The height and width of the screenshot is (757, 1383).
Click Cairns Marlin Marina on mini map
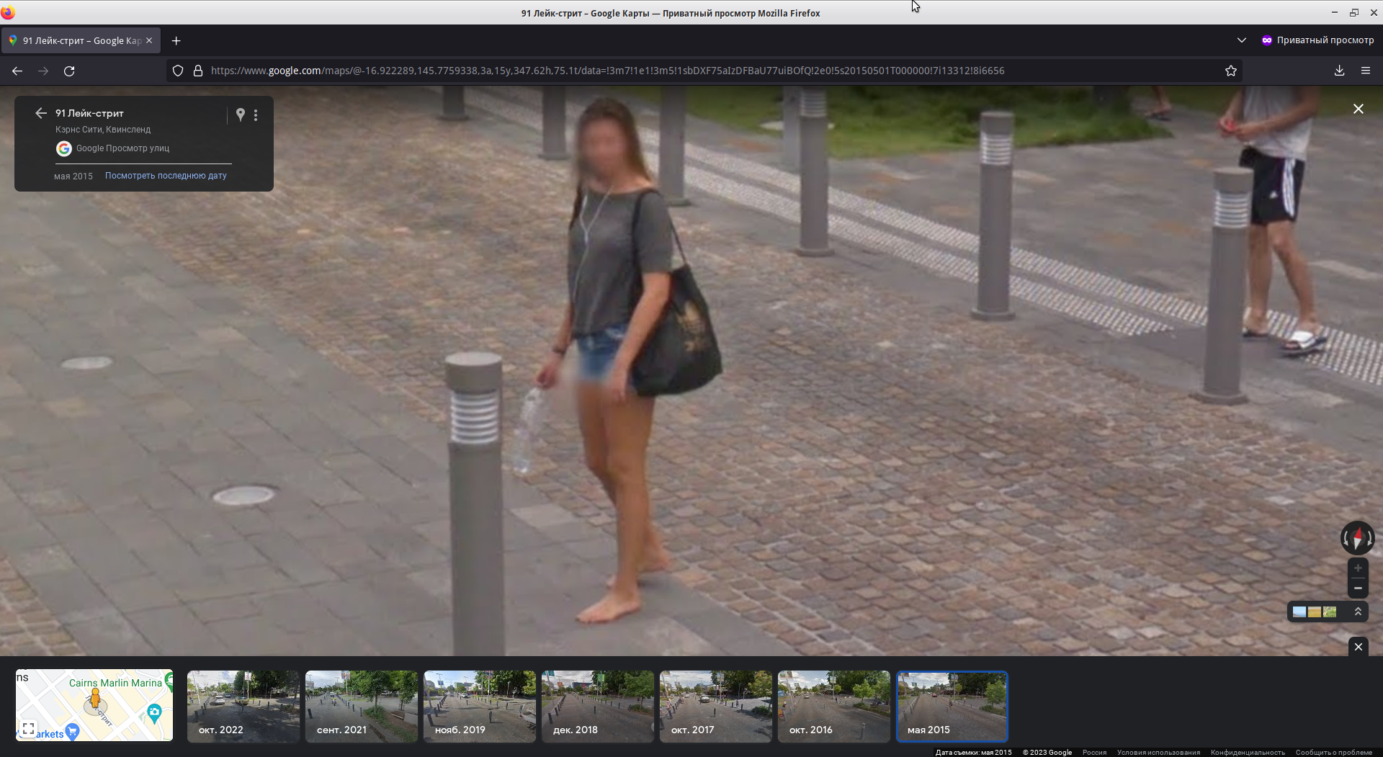click(115, 683)
